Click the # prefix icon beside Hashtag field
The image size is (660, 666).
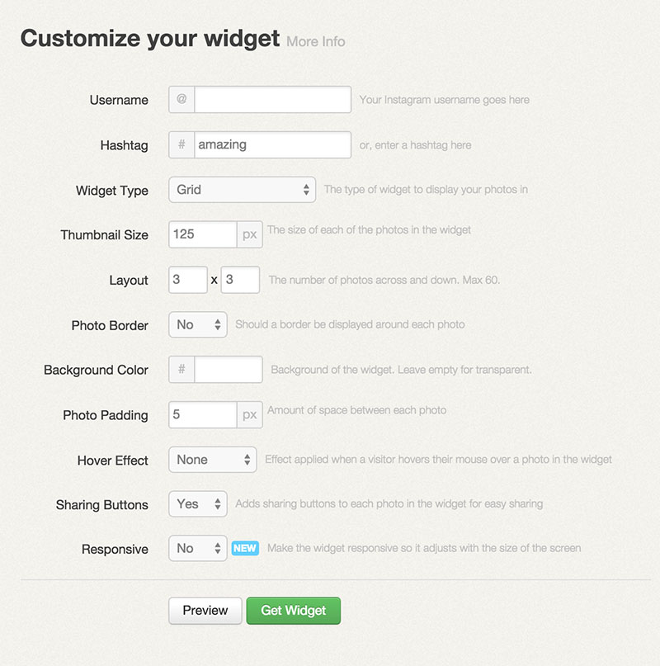pyautogui.click(x=181, y=145)
